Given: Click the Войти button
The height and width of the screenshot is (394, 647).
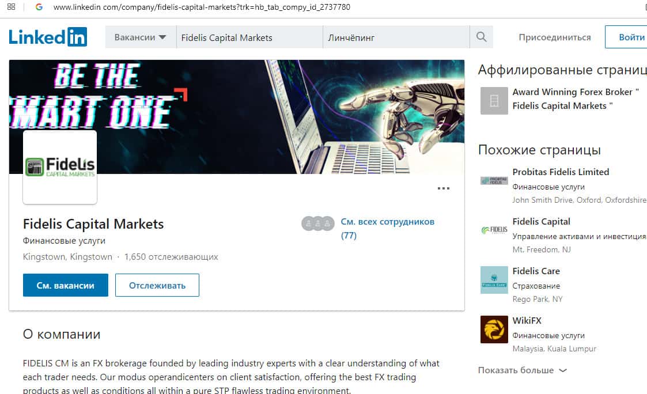Looking at the screenshot, I should point(626,37).
